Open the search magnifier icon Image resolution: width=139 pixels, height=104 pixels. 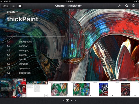tap(127, 6)
